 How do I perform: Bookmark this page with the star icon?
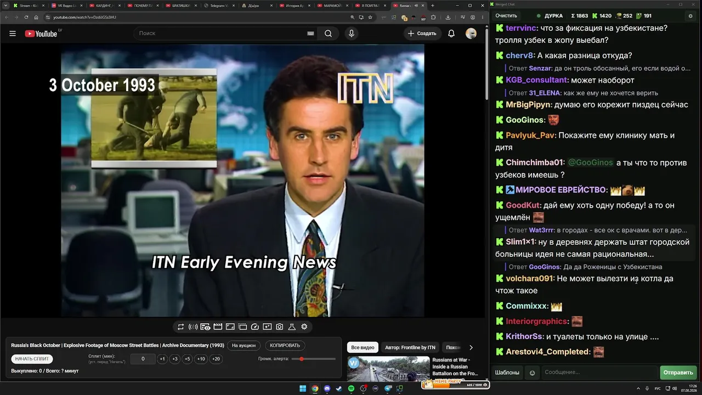pyautogui.click(x=370, y=17)
